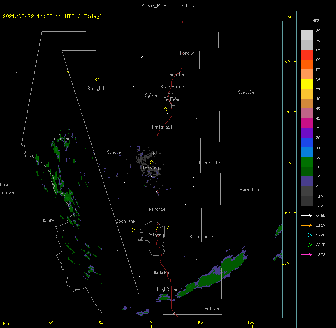
Task: Click the Limestone label
Action: [60, 139]
